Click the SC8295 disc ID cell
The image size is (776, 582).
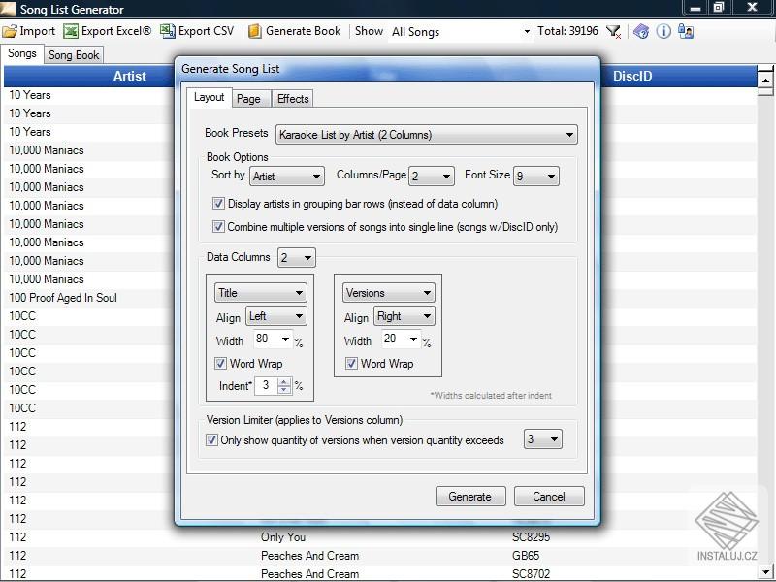tap(531, 537)
